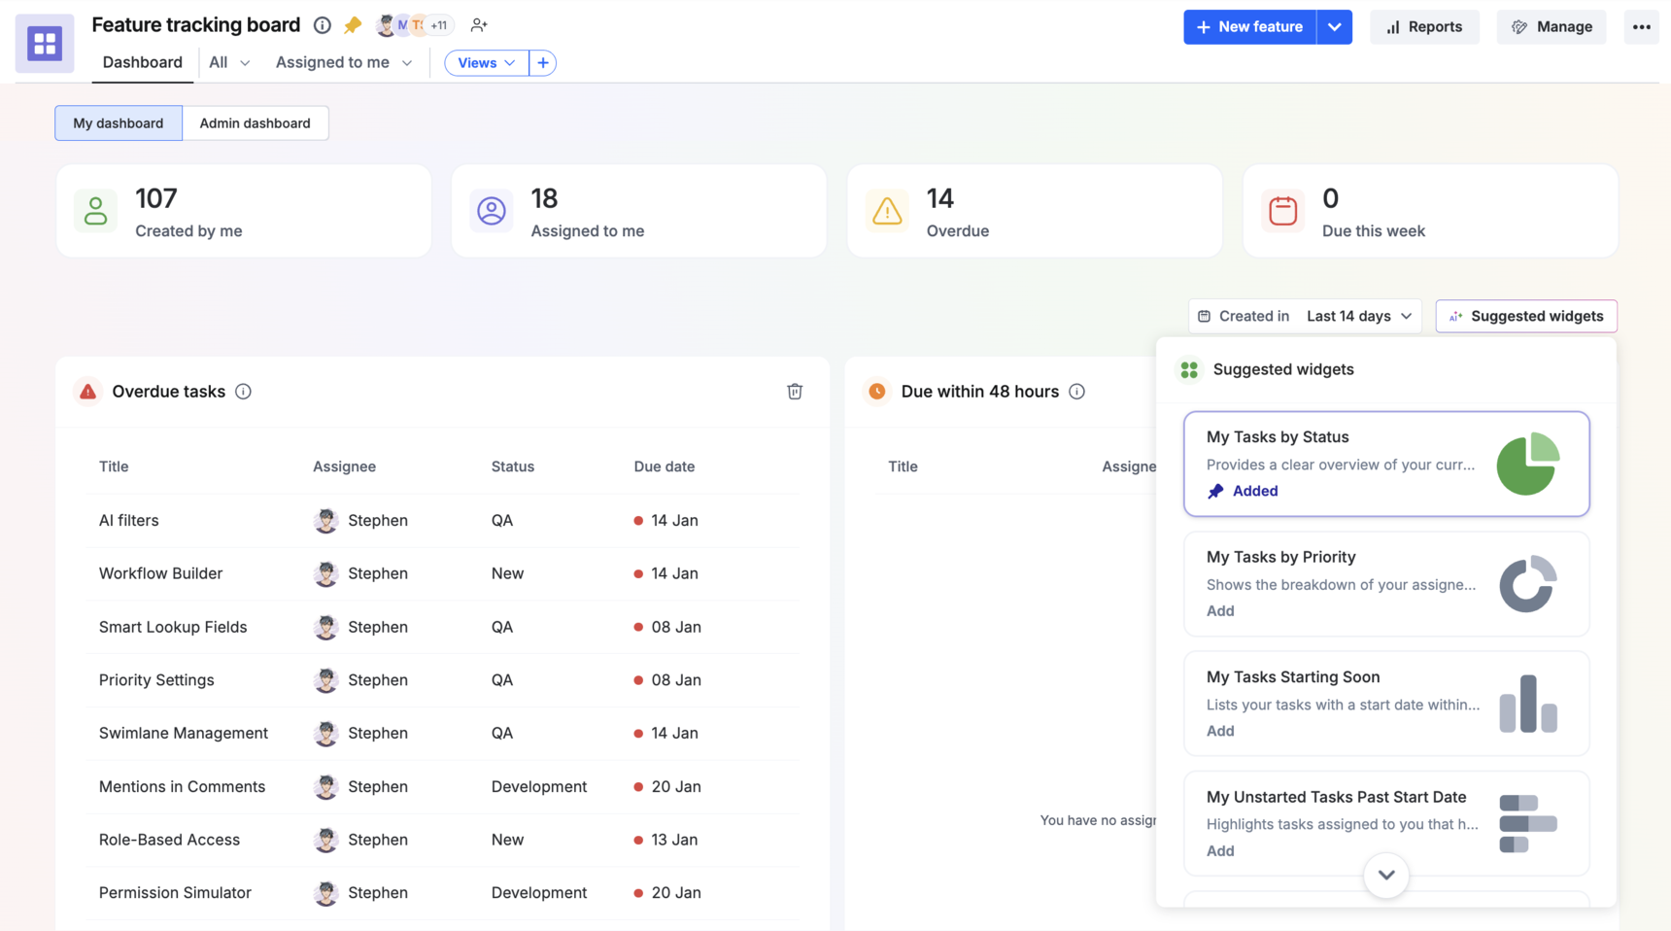Open the Views dropdown
The width and height of the screenshot is (1671, 931).
[x=486, y=63]
